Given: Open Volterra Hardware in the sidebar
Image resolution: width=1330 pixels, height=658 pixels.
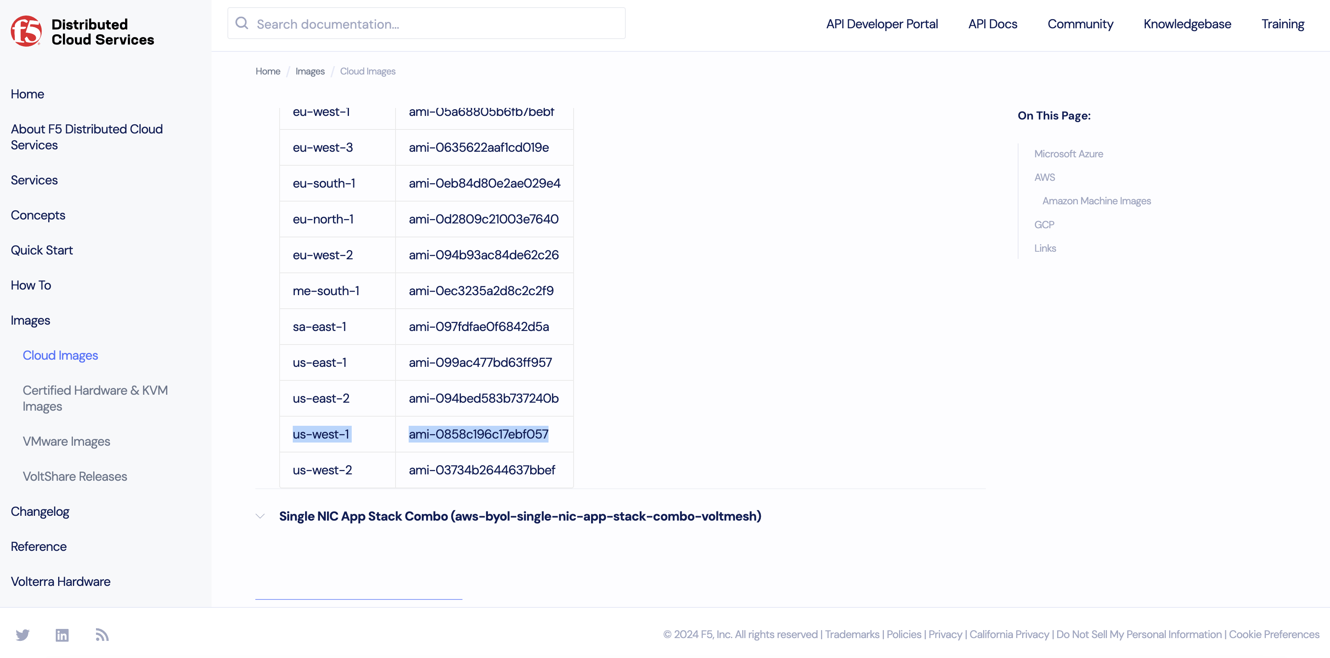Looking at the screenshot, I should tap(61, 582).
